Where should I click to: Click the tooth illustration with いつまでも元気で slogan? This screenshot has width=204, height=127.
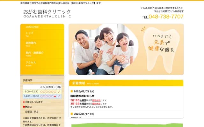pos(161,50)
